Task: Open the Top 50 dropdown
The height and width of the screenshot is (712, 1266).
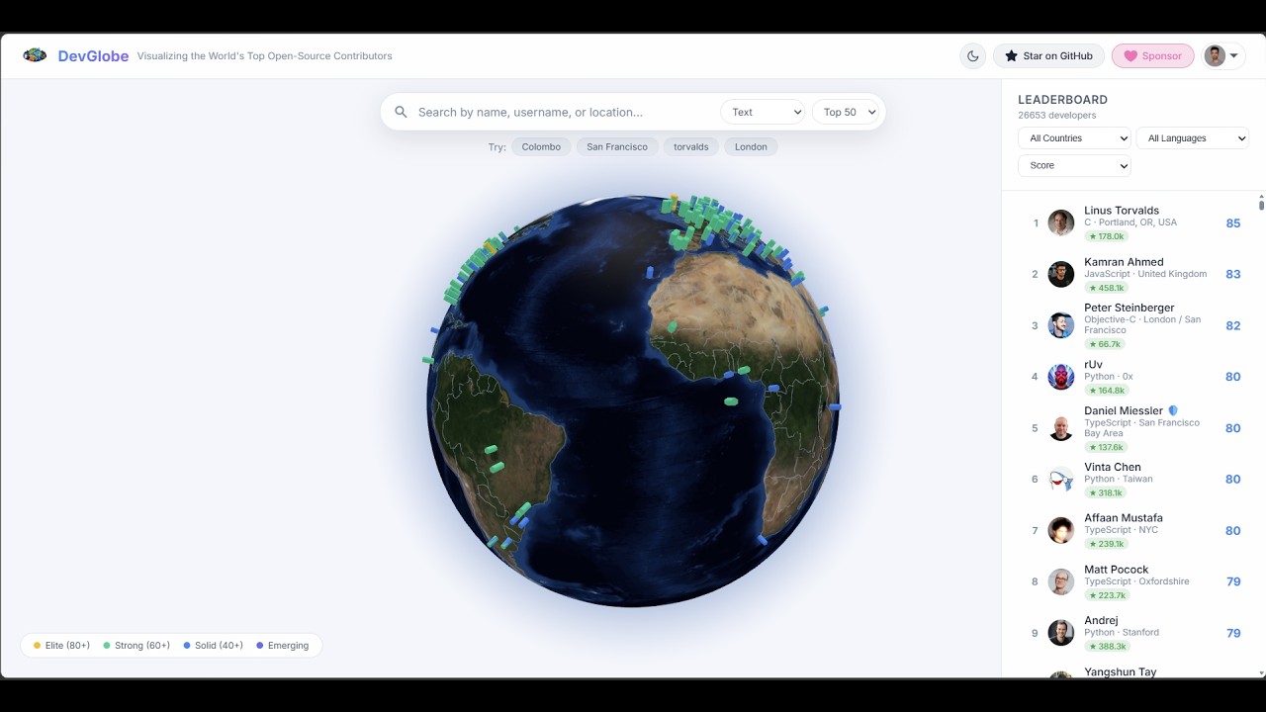Action: point(846,112)
